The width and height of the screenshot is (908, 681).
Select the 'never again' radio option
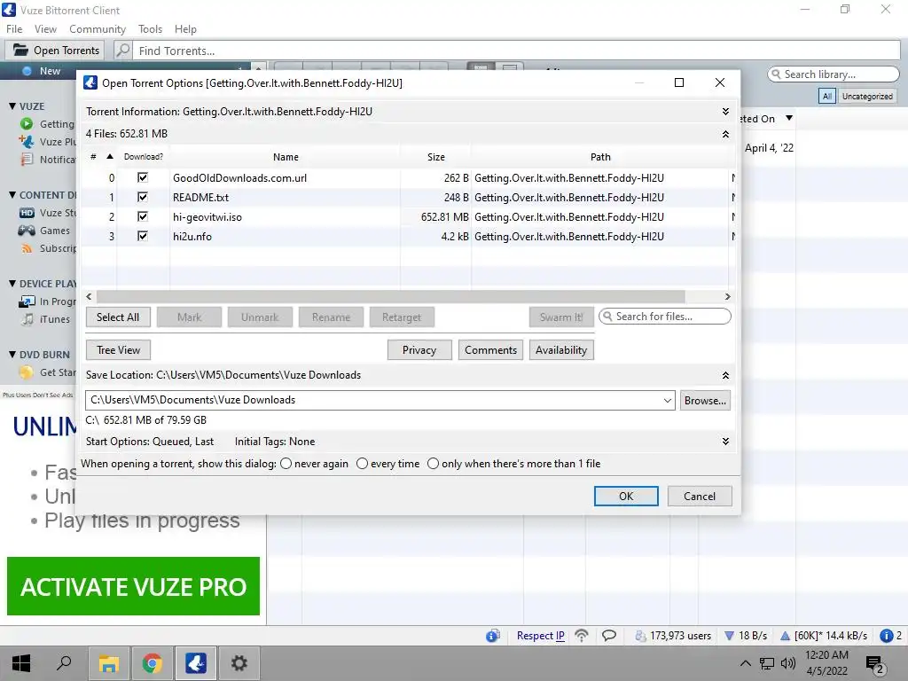pyautogui.click(x=286, y=464)
